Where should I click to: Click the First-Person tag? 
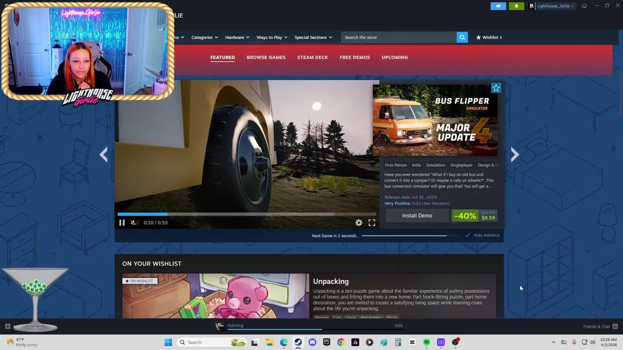pos(396,165)
